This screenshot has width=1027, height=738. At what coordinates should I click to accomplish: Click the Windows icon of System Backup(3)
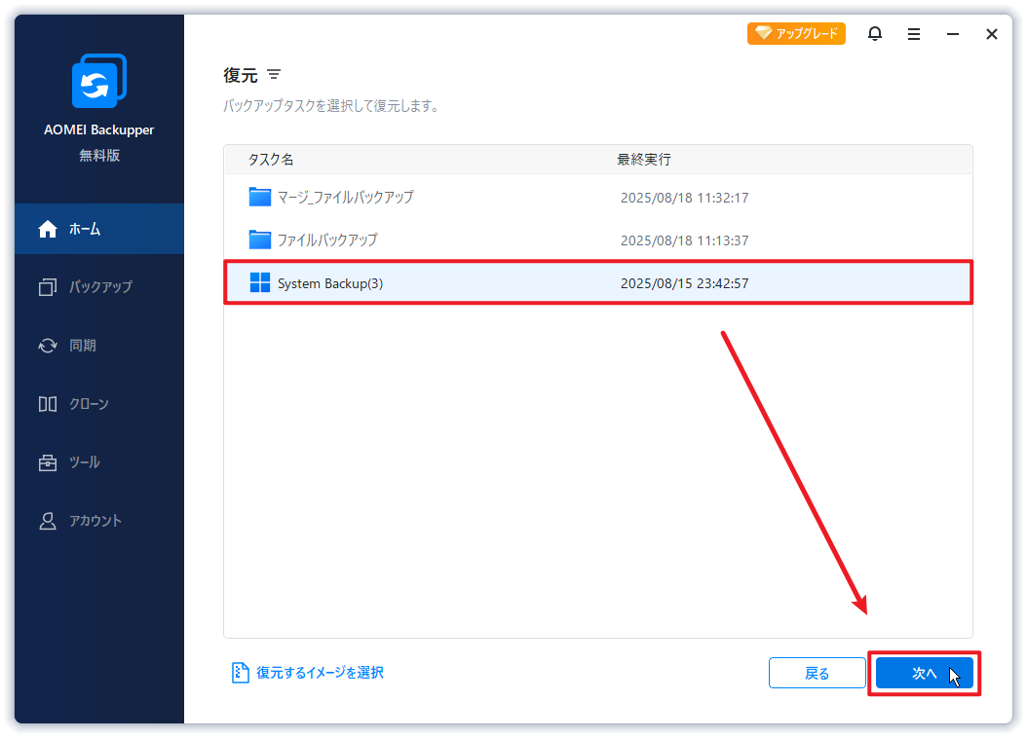point(259,283)
